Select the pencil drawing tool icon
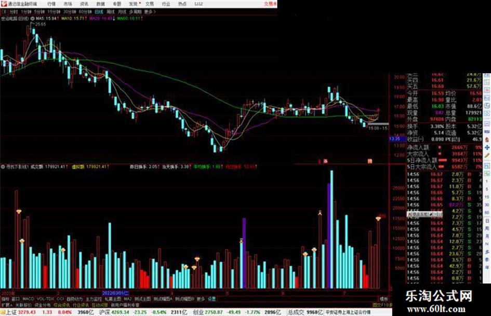 (487, 155)
